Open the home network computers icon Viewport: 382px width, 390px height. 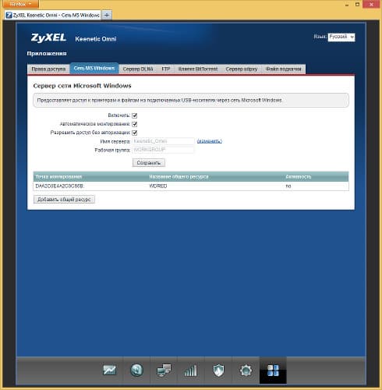pyautogui.click(x=164, y=370)
